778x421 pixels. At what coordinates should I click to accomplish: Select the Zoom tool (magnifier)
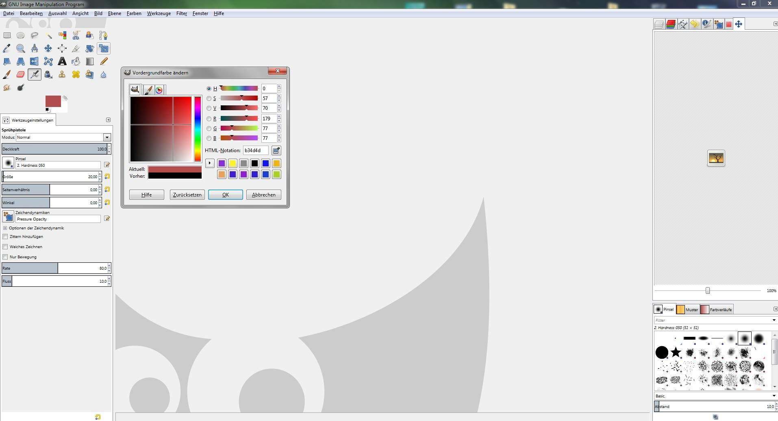(x=20, y=48)
